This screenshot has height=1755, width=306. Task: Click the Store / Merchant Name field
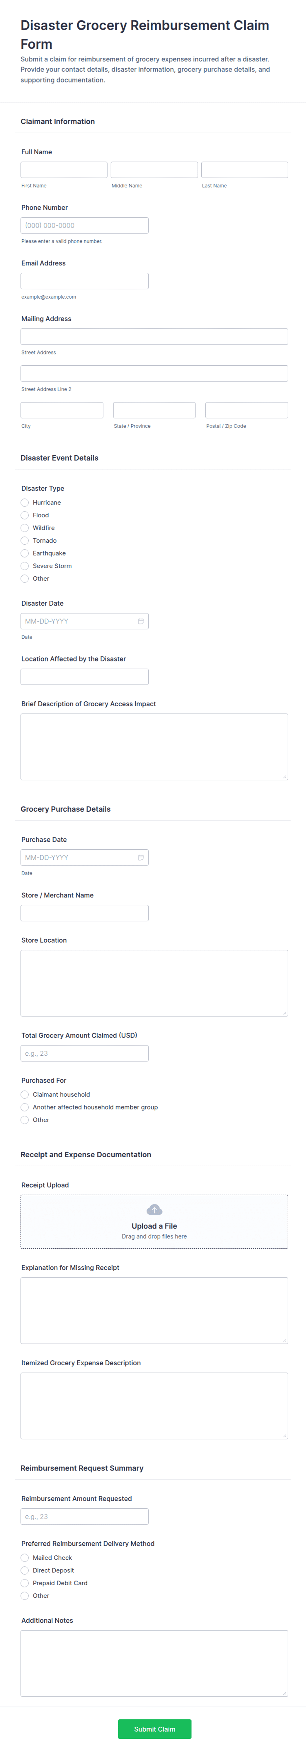point(84,913)
